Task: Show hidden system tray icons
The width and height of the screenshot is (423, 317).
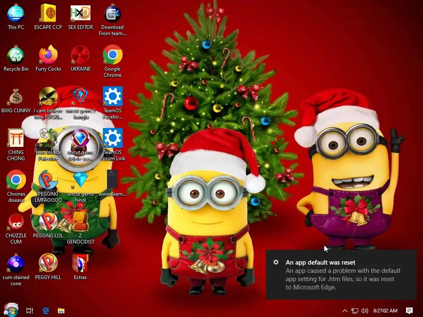Action: (345, 311)
